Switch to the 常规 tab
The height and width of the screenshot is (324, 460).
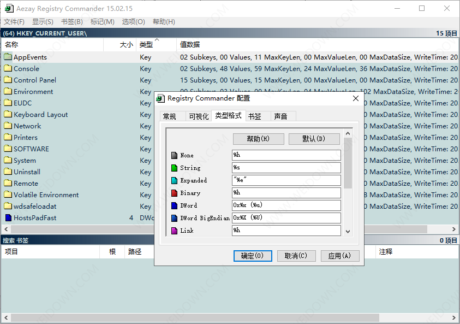click(173, 116)
